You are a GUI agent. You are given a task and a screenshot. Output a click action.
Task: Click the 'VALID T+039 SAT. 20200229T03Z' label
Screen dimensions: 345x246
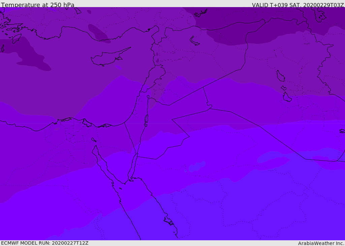[298, 5]
